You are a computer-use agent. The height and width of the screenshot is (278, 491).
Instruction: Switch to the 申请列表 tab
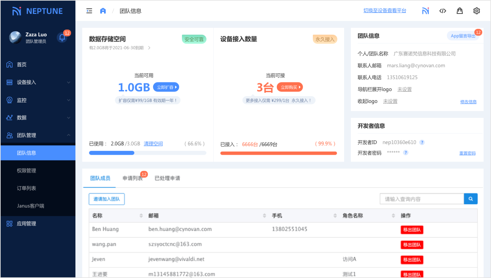click(132, 178)
